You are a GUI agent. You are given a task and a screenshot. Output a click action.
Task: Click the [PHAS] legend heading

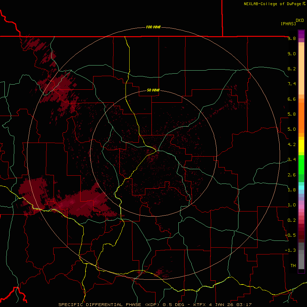point(288,24)
